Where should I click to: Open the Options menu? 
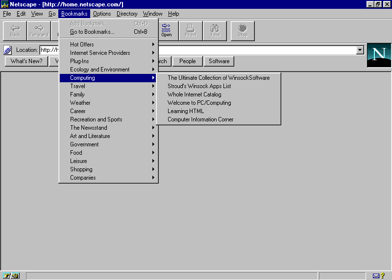[x=102, y=14]
